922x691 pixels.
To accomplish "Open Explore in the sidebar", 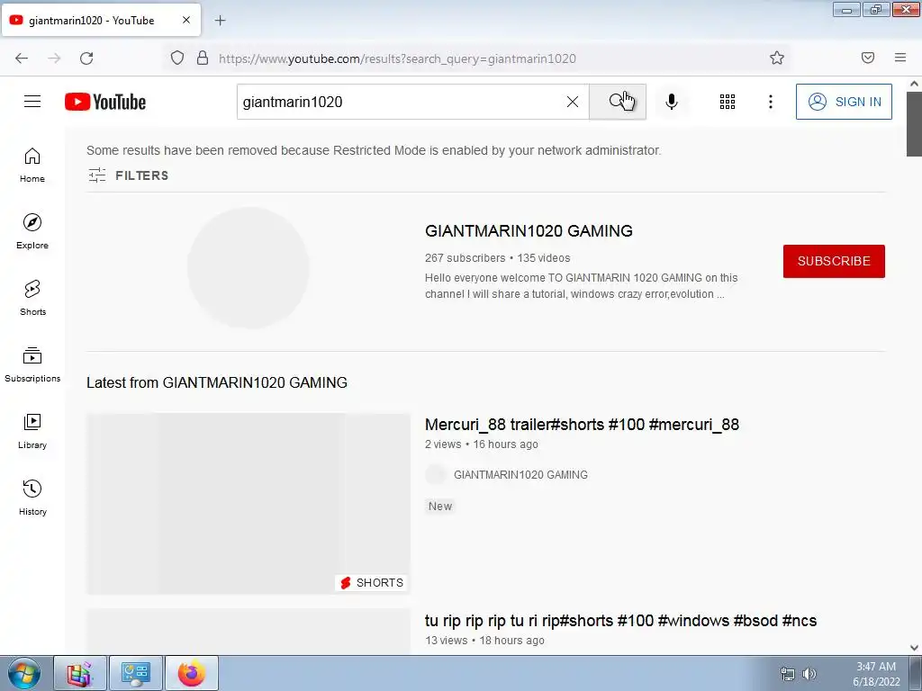I will (x=32, y=231).
